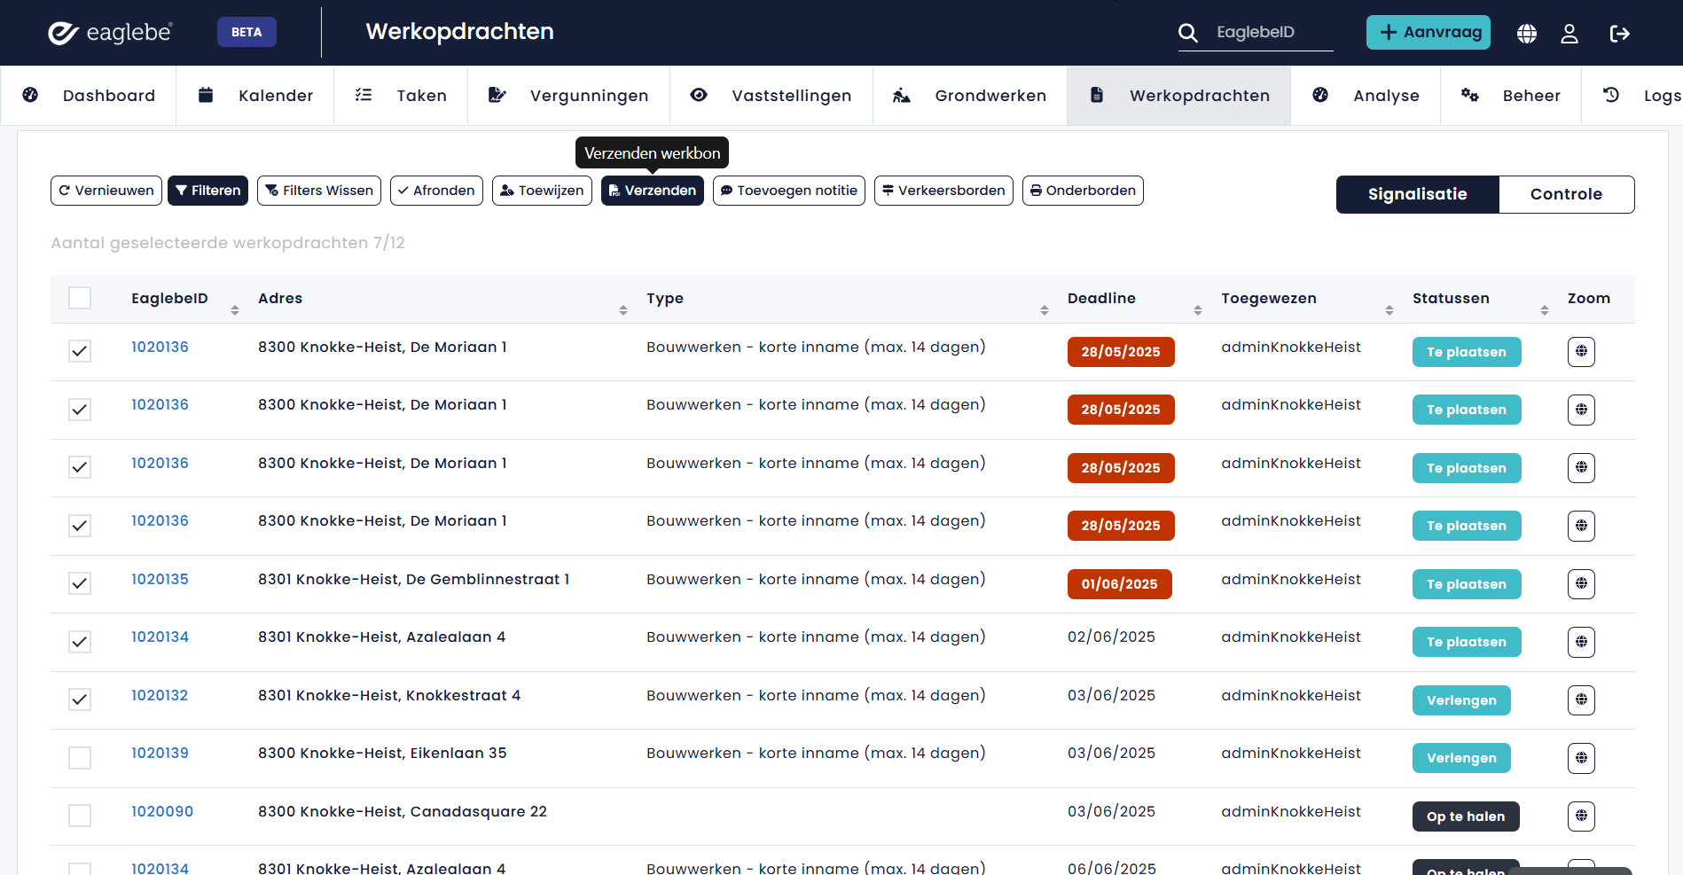Click the Aanvraag button
This screenshot has height=875, width=1683.
[x=1429, y=33]
